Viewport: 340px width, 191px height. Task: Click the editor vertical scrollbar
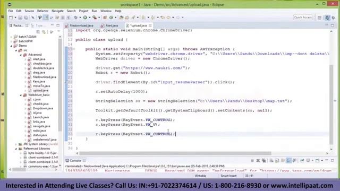pos(331,104)
